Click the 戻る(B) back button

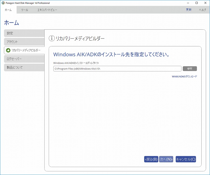click(x=151, y=159)
